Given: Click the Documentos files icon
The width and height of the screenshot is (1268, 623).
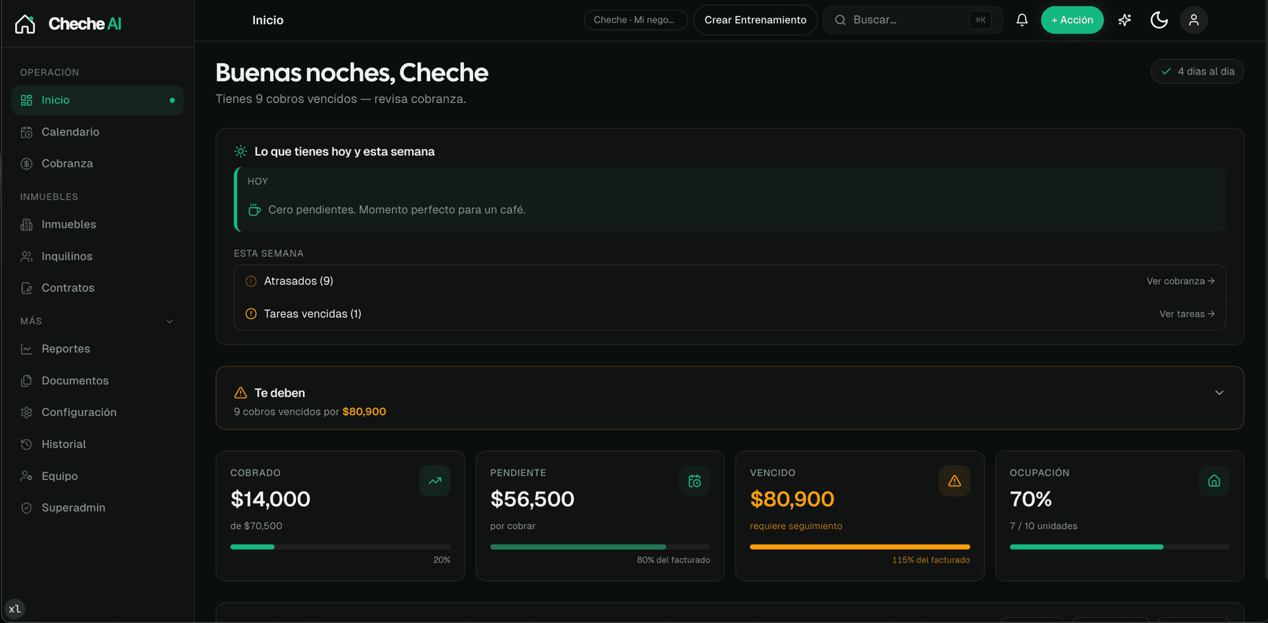Looking at the screenshot, I should (27, 381).
